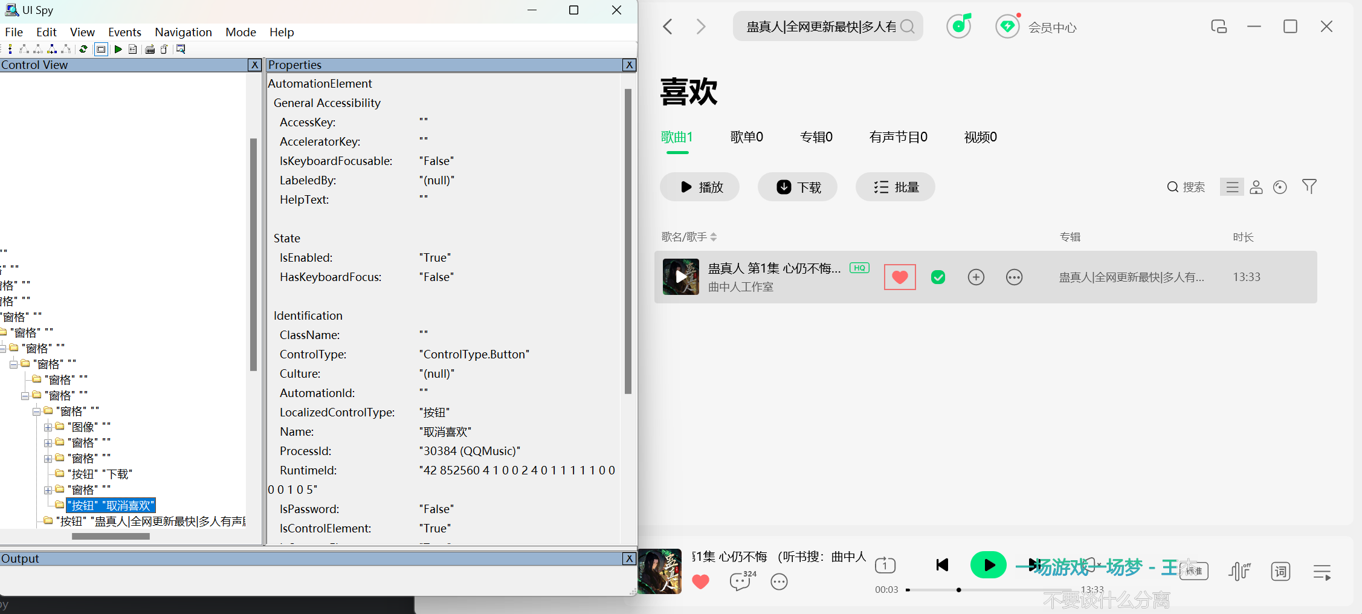Click the Name property value "取消喜欢"
The image size is (1362, 614).
[x=445, y=431]
